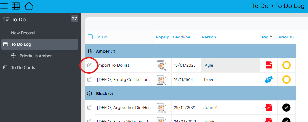
Task: Sort by the Tag column header
Action: [265, 37]
